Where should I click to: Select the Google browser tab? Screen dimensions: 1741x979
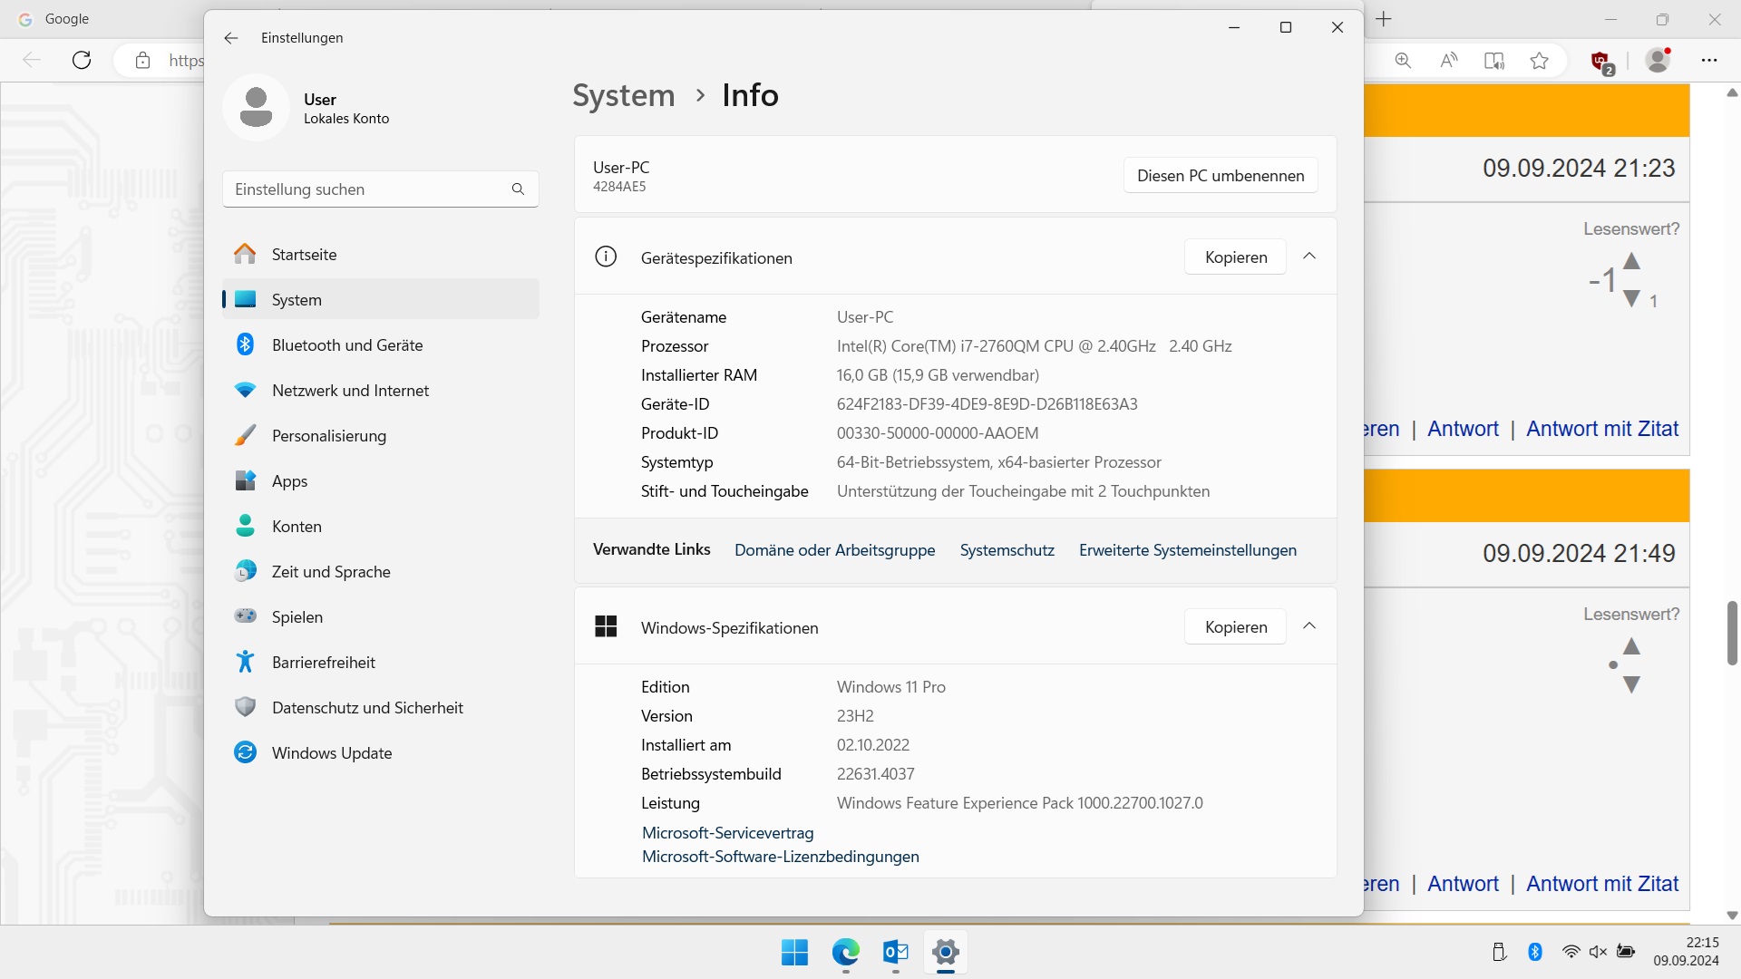(x=102, y=19)
